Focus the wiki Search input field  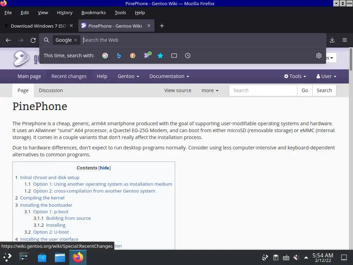(x=263, y=90)
